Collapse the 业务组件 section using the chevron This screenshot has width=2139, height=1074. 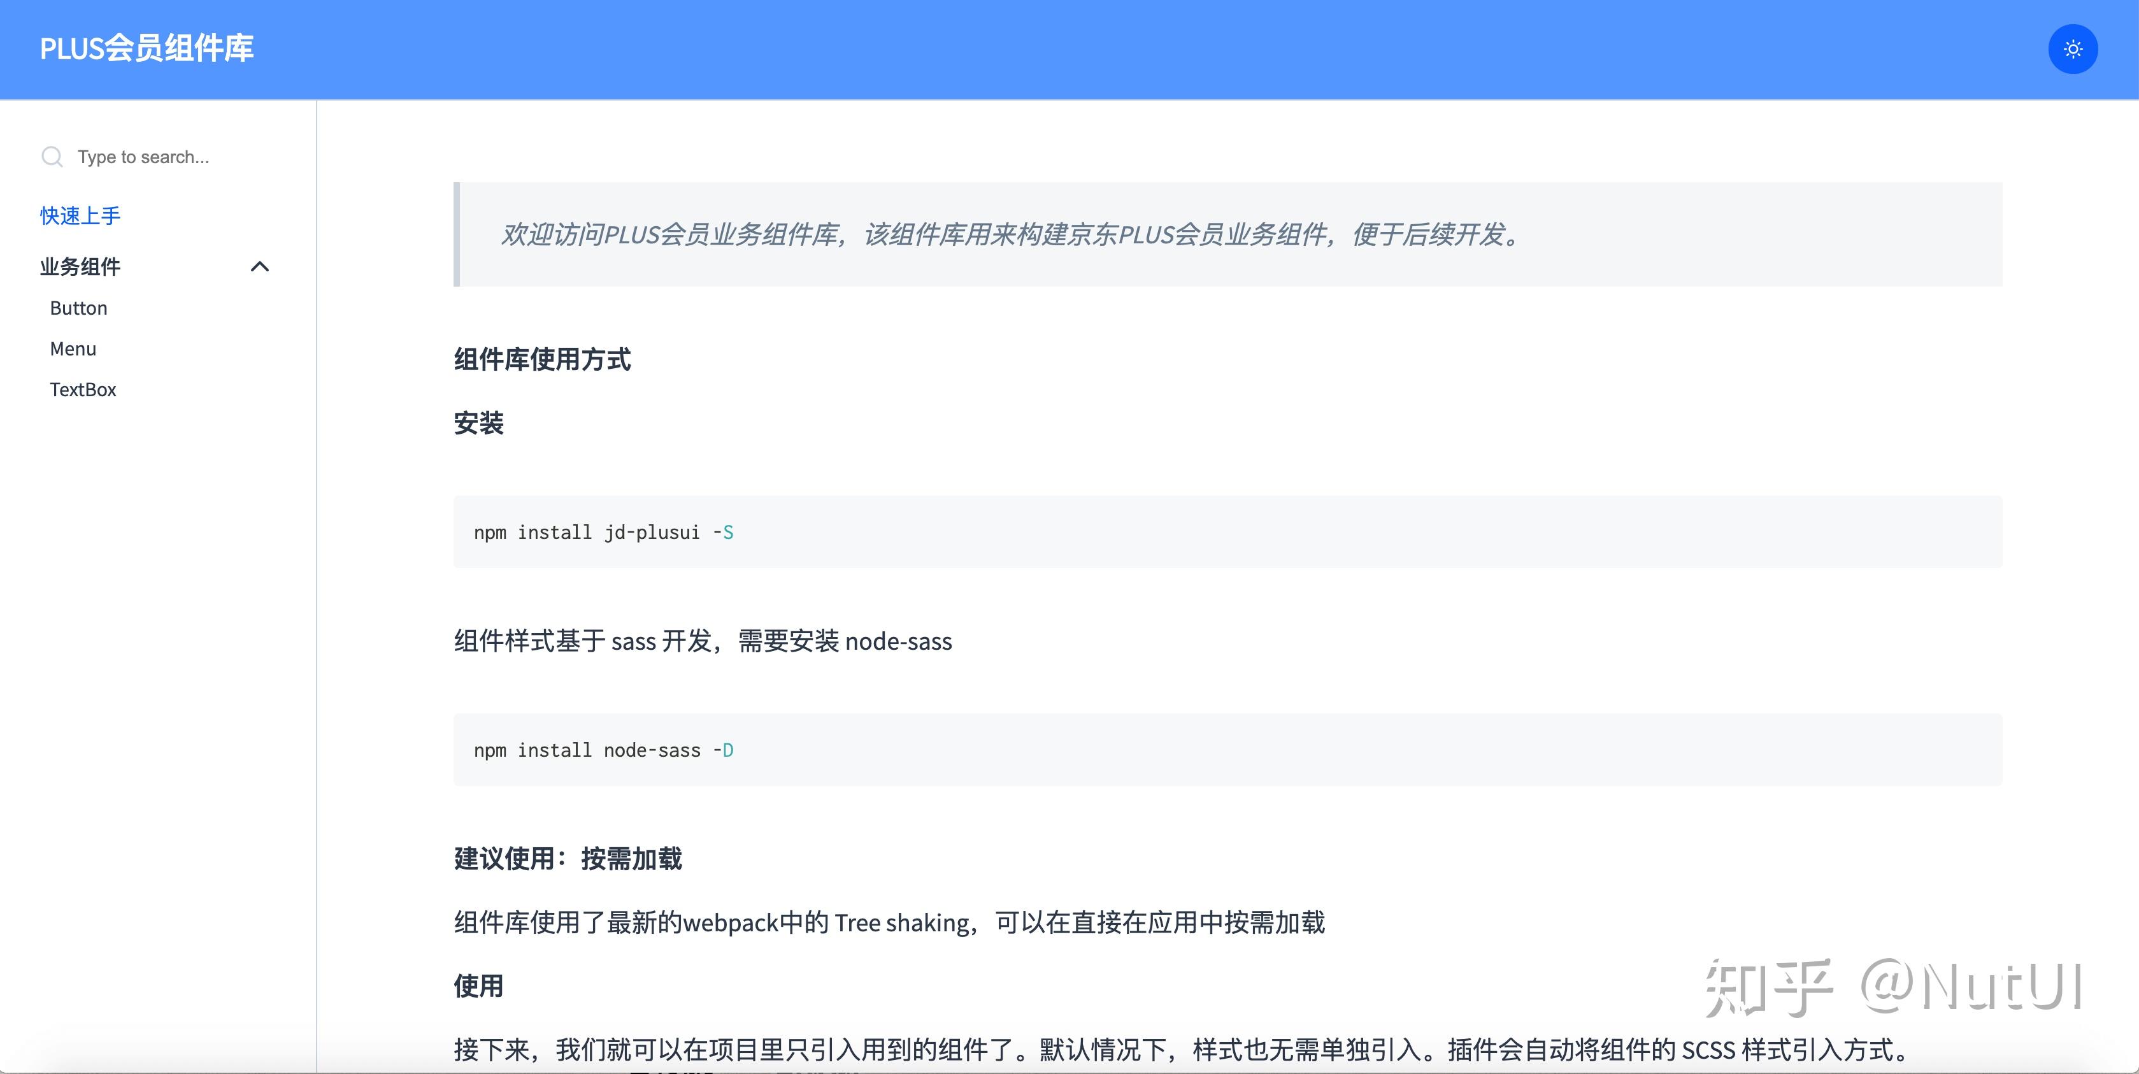tap(260, 267)
